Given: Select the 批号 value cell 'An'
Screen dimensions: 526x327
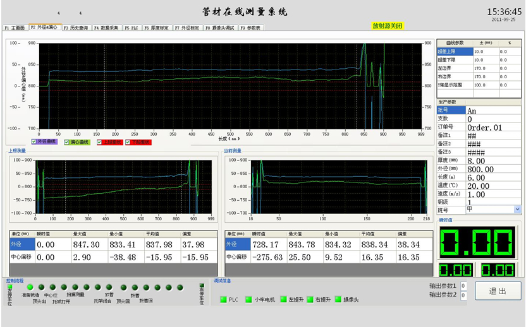Looking at the screenshot, I should pos(494,110).
